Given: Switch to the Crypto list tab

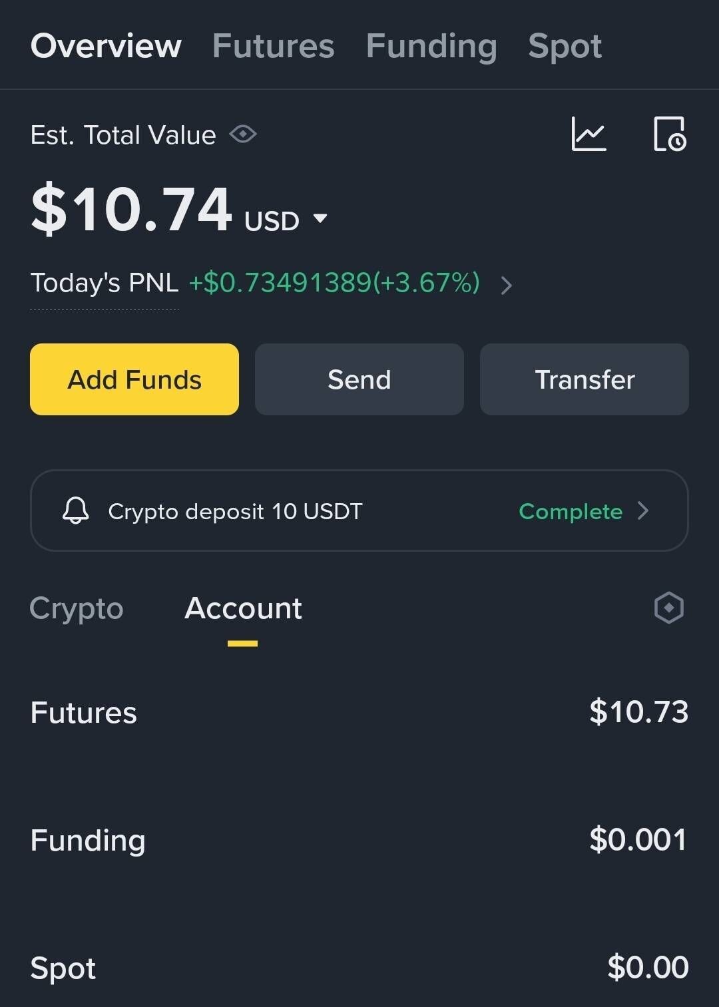Looking at the screenshot, I should pos(77,608).
